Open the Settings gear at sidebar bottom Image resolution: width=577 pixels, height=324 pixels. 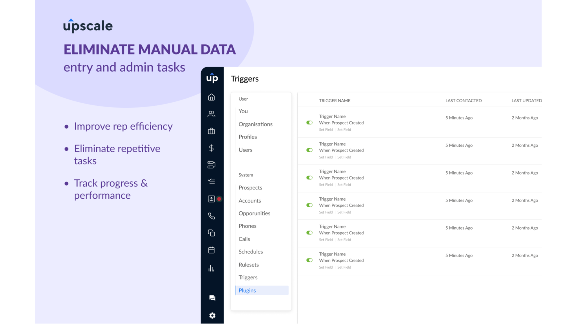pos(212,316)
